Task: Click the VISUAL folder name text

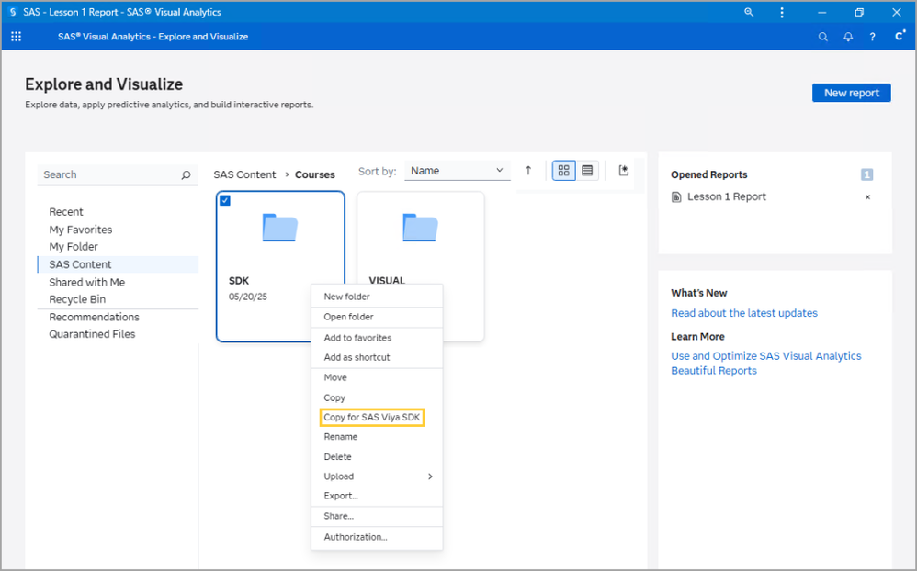Action: click(x=387, y=281)
